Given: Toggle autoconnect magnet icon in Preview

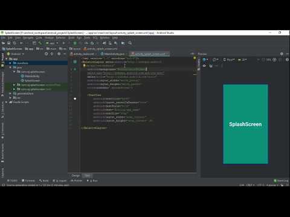Looking at the screenshot, I should click(211, 66).
